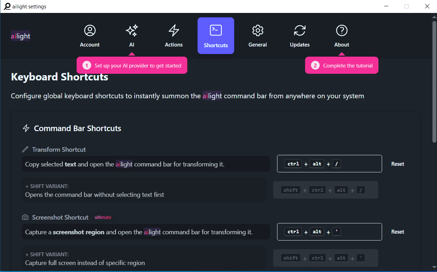The height and width of the screenshot is (272, 437).
Task: Select the Shortcuts tab label
Action: click(216, 45)
